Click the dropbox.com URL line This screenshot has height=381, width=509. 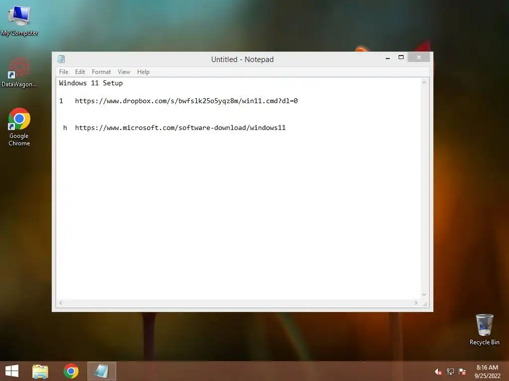pos(186,101)
